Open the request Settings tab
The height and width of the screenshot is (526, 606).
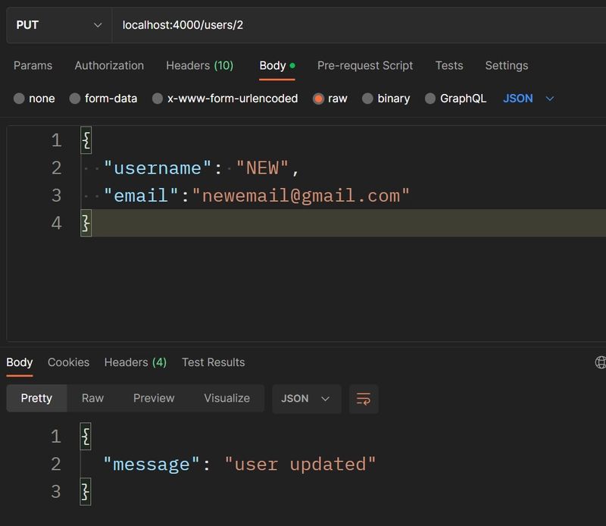coord(507,65)
